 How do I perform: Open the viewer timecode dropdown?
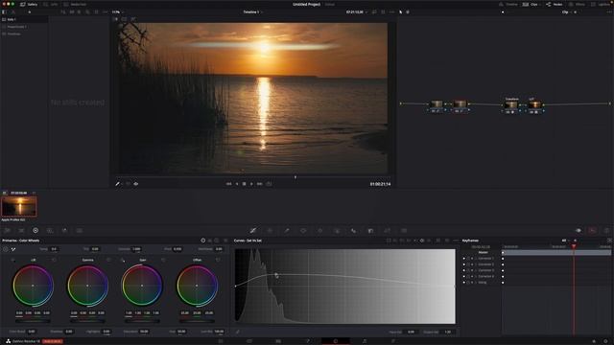tap(356, 12)
